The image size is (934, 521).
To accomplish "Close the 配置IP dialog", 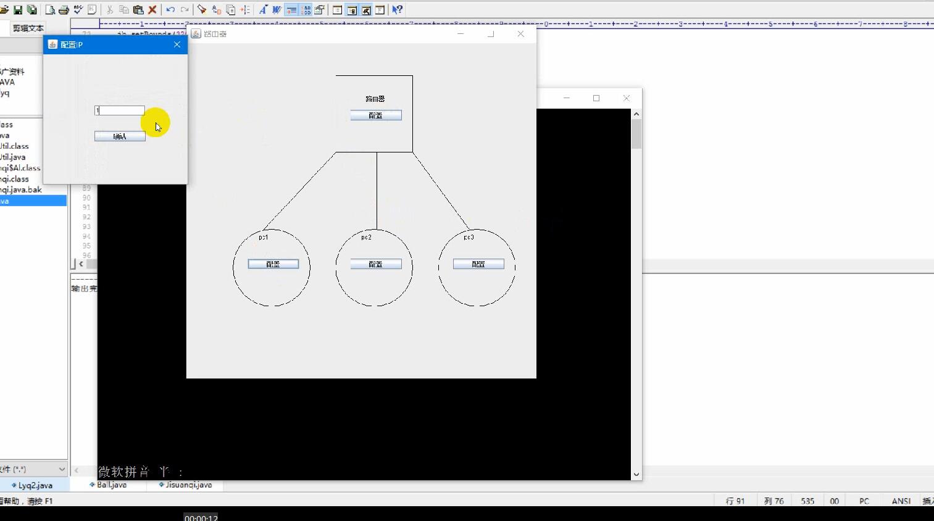I will tap(177, 44).
